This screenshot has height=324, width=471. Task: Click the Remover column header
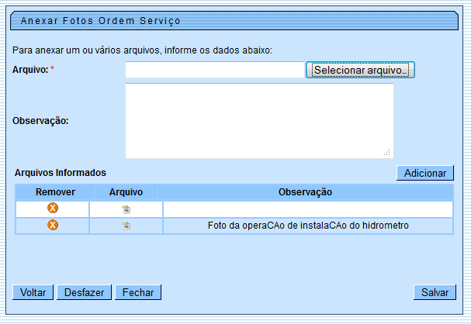tap(55, 191)
